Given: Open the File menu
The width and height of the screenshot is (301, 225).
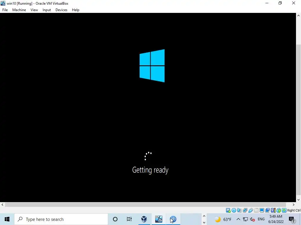Looking at the screenshot, I should [5, 10].
